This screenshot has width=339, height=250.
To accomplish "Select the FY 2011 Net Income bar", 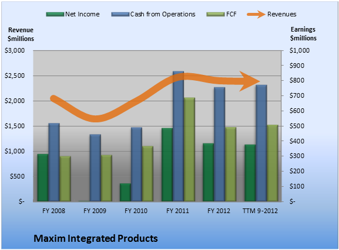I will [167, 165].
